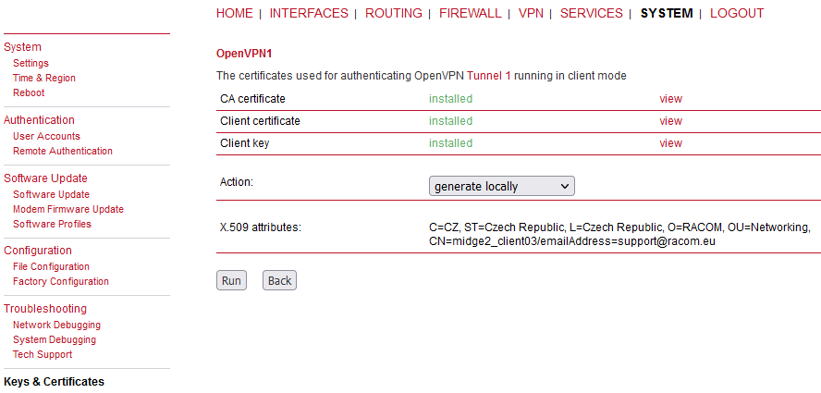Open Factory Configuration page
The height and width of the screenshot is (393, 821).
click(60, 281)
